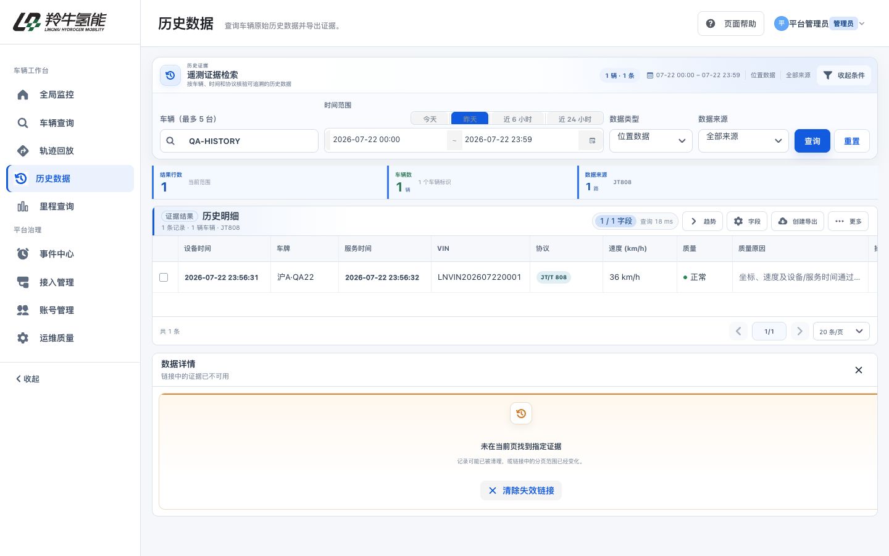
Task: Go to next page arrow in pagination
Action: click(x=799, y=331)
